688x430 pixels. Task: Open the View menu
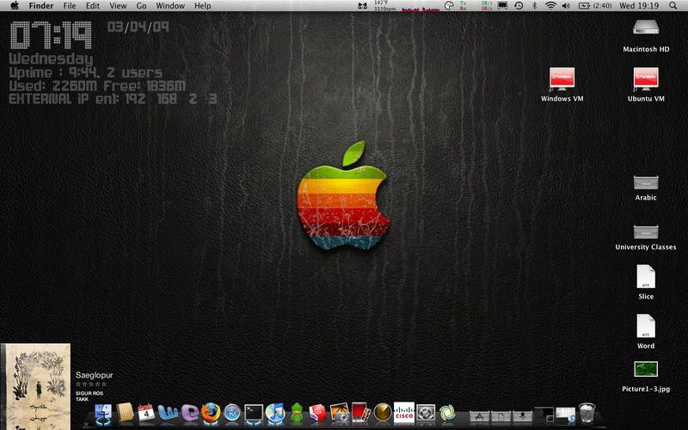pyautogui.click(x=118, y=6)
